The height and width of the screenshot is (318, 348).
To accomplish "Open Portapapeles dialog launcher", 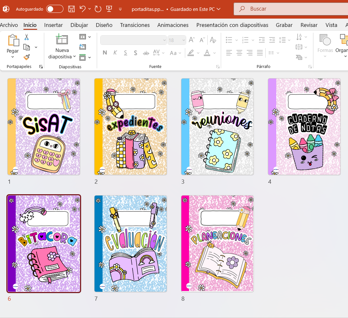I will [41, 67].
